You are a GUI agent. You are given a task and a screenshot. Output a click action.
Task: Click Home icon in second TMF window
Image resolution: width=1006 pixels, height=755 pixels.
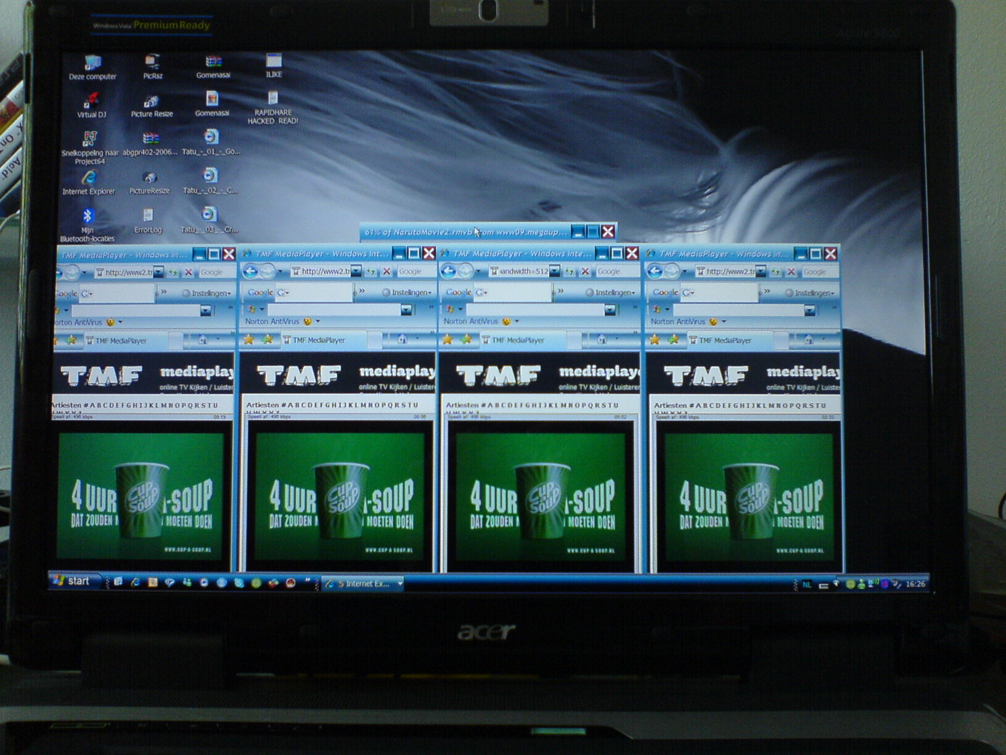click(402, 339)
